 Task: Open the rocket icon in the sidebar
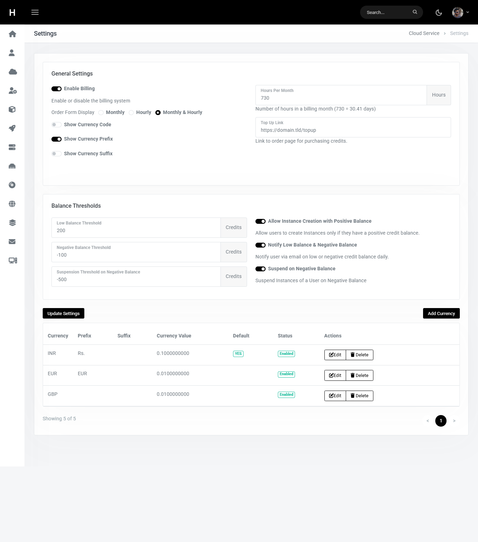pyautogui.click(x=12, y=128)
